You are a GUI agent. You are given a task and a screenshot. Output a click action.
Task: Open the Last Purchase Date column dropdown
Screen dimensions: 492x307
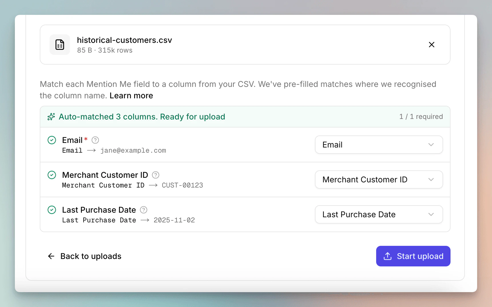(379, 214)
